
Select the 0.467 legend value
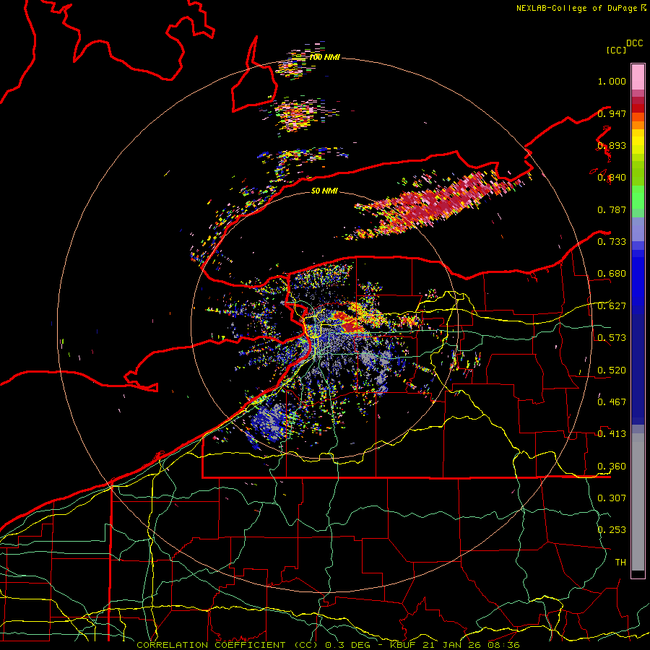612,402
